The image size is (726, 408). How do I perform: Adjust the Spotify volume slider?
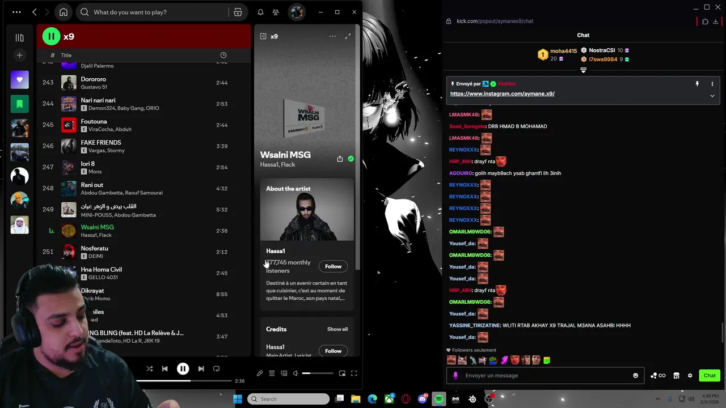click(318, 373)
